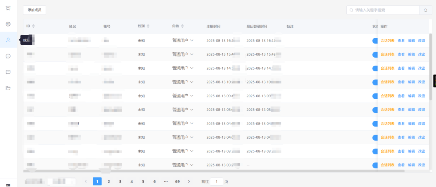Sort the table by 性别 column
Viewport: 436px width, 187px height.
148,26
